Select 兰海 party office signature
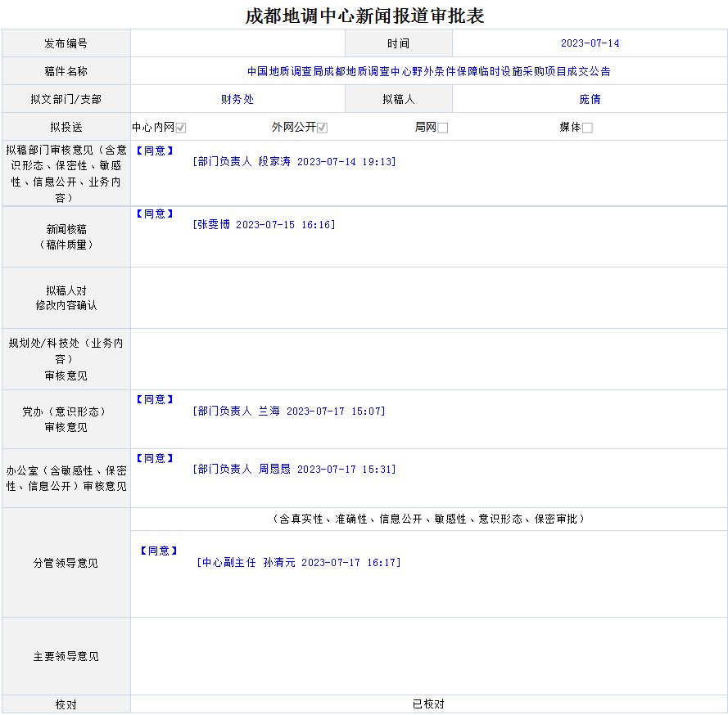This screenshot has width=728, height=715. click(x=289, y=411)
